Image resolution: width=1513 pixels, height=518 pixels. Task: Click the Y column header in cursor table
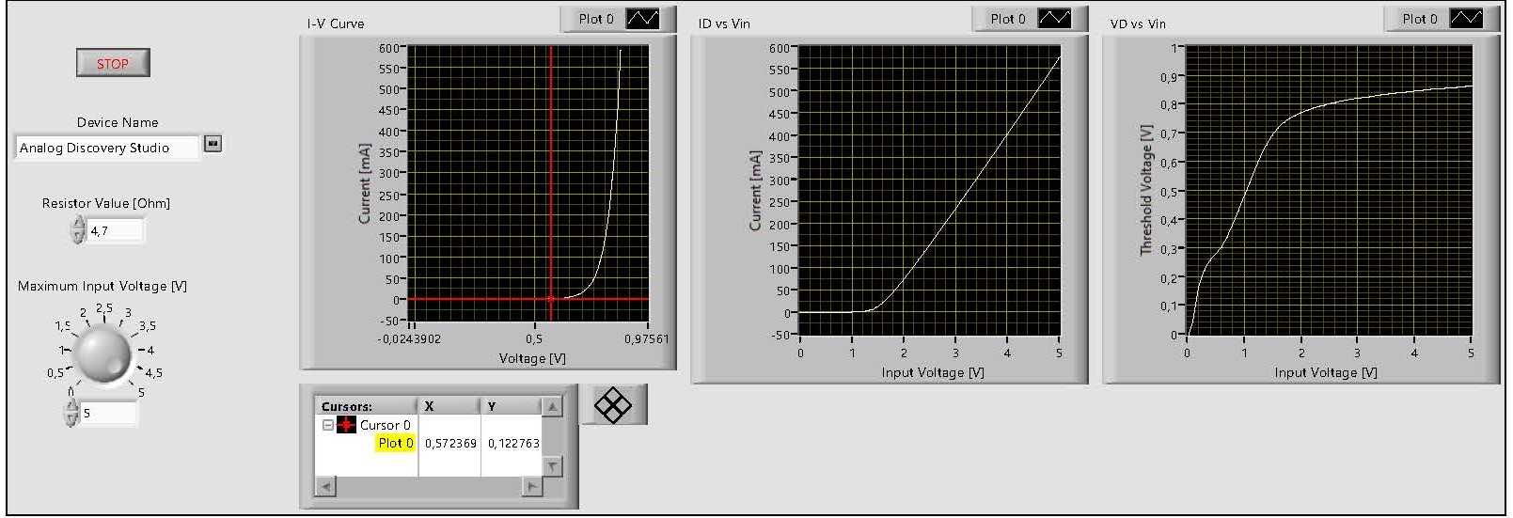[512, 406]
